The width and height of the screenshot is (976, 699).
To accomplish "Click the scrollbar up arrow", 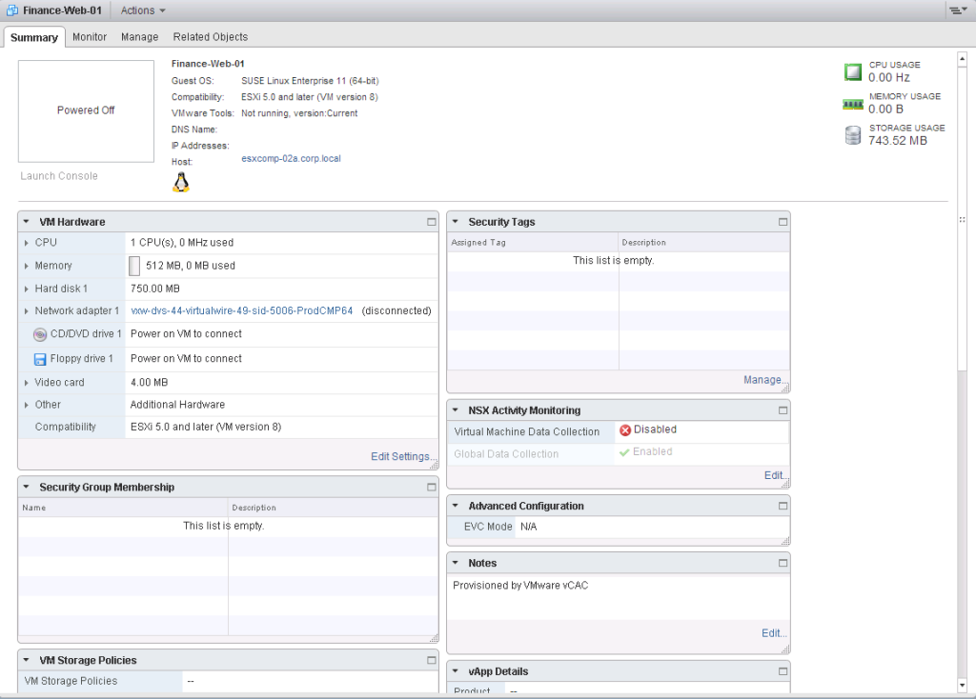I will click(x=963, y=60).
